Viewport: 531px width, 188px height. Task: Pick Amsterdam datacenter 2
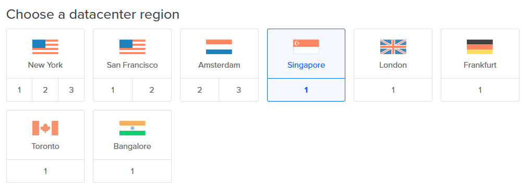[199, 90]
